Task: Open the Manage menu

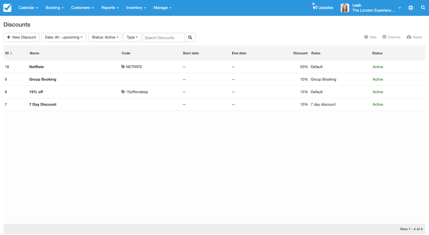Action: point(162,8)
